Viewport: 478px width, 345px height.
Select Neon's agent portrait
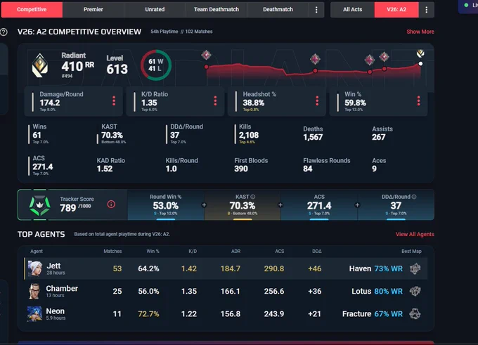tap(34, 314)
